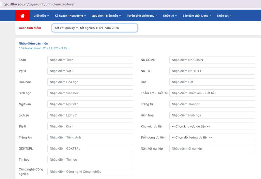Open the Giới thiệu menu
The image size is (261, 179).
pyautogui.click(x=41, y=15)
